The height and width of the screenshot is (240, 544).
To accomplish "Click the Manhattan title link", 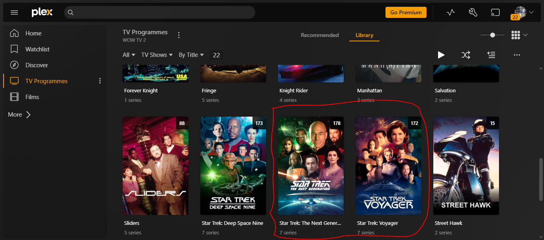I will pos(370,90).
